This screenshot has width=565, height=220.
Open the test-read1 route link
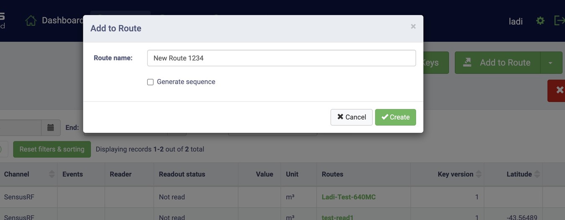coord(338,217)
